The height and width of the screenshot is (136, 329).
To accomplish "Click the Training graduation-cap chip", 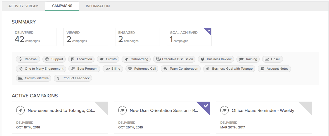I will [248, 59].
